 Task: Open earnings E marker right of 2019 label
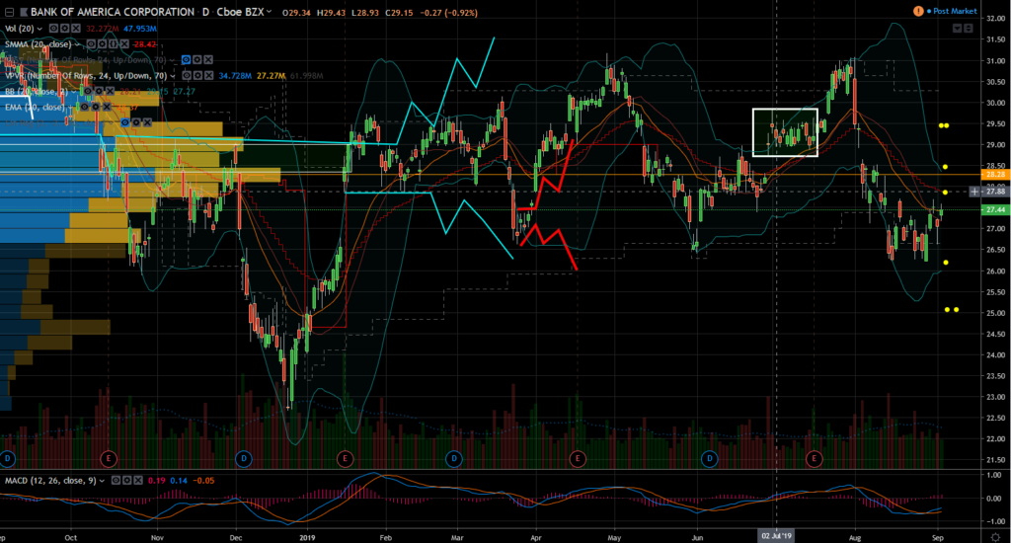point(345,459)
